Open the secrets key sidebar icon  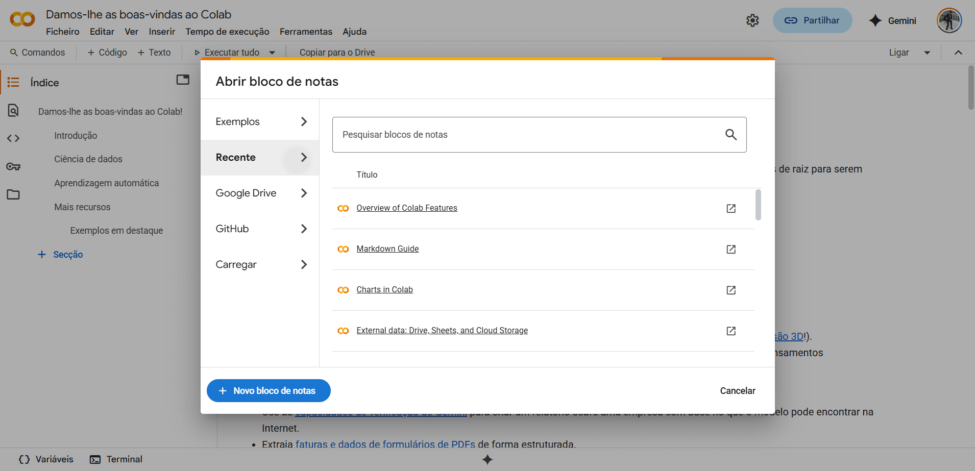pos(13,166)
